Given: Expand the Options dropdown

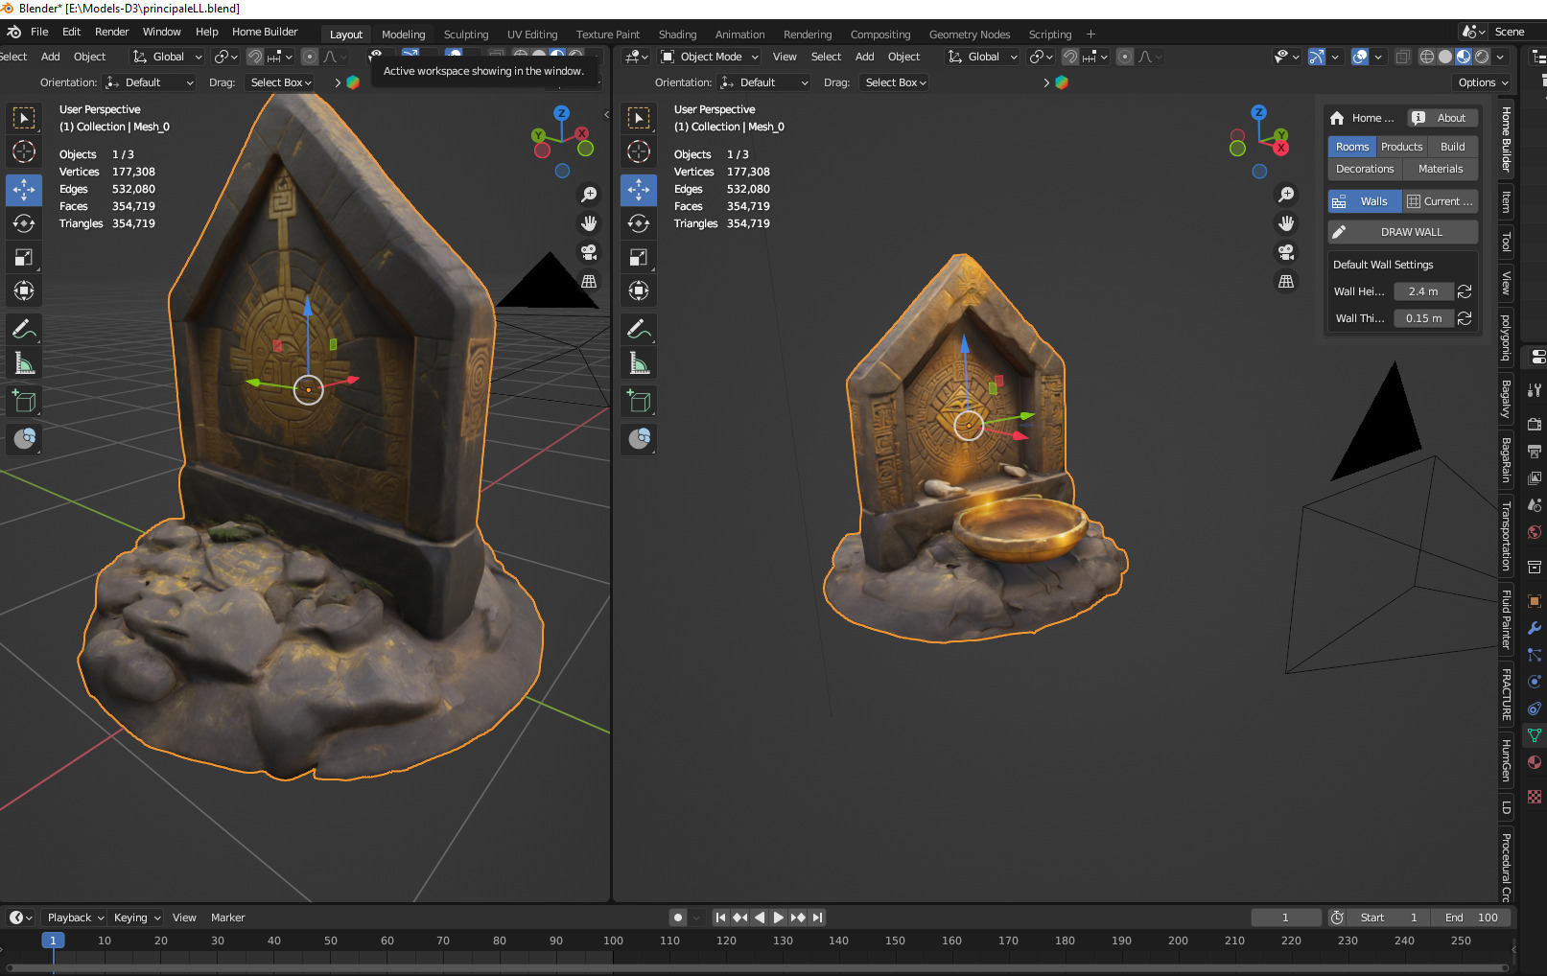Looking at the screenshot, I should coord(1483,82).
